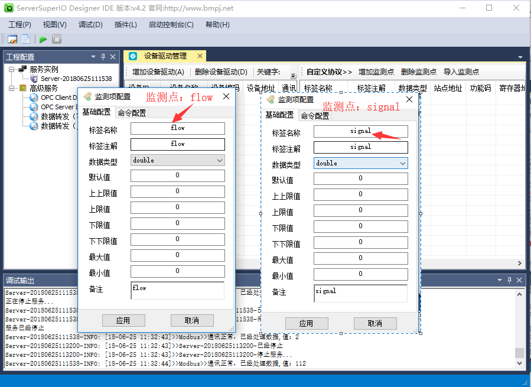Click the flow dialog title icon

point(87,96)
